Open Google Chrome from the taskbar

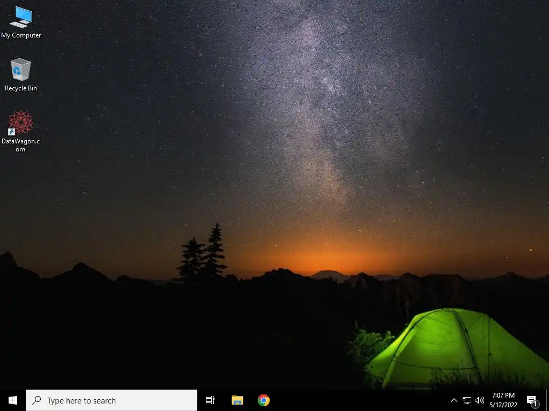point(264,400)
